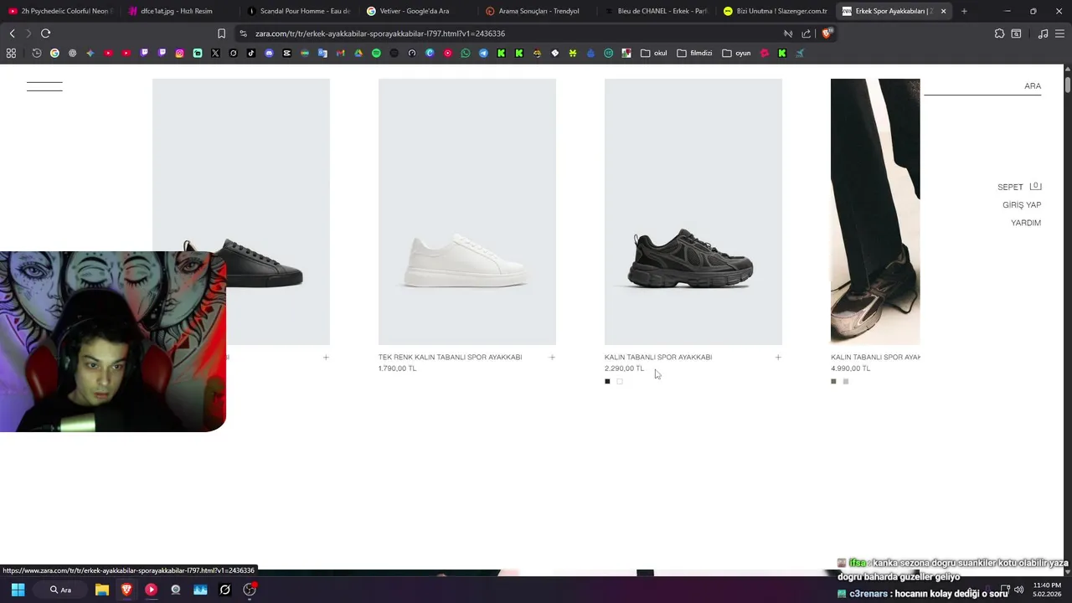Click the share icon in the address bar
1072x603 pixels.
806,33
